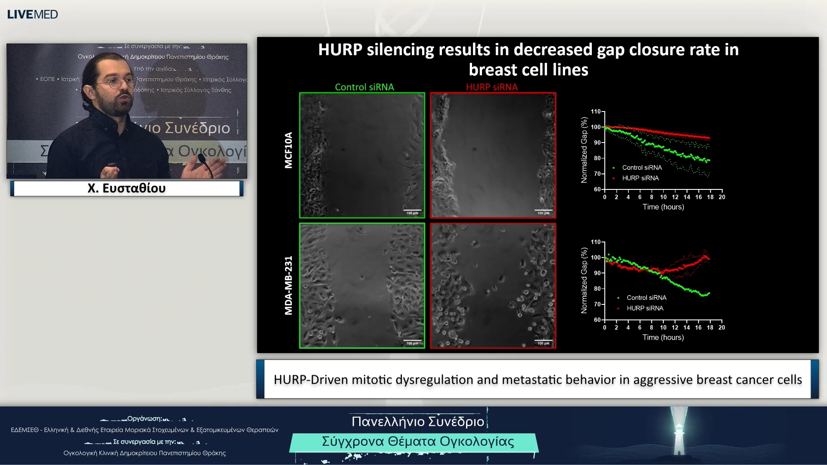Click red HURP siRNA legend dot, bottom graph
Screen dimensions: 827x465
(x=618, y=308)
